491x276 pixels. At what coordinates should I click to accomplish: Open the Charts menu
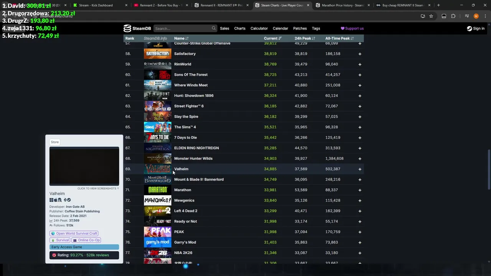tap(240, 28)
